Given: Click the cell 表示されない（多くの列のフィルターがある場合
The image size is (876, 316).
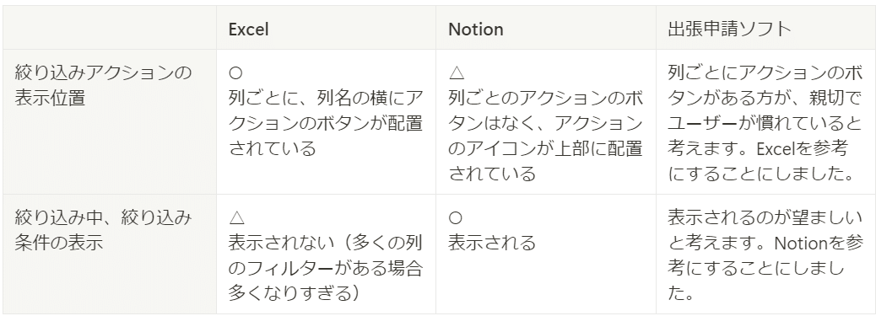Looking at the screenshot, I should coord(326,254).
